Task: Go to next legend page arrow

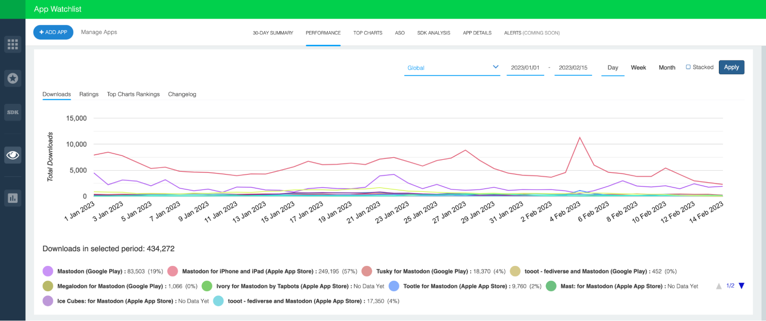Action: pyautogui.click(x=741, y=286)
